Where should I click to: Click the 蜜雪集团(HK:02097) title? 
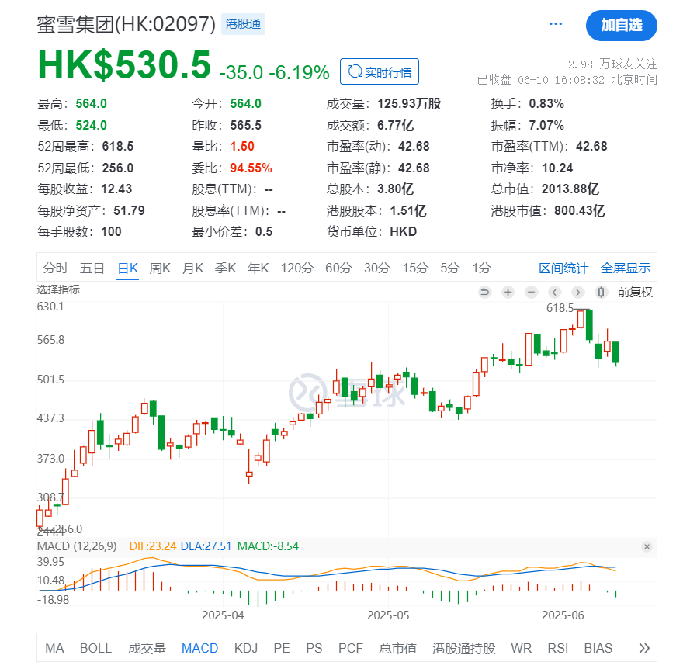(127, 24)
